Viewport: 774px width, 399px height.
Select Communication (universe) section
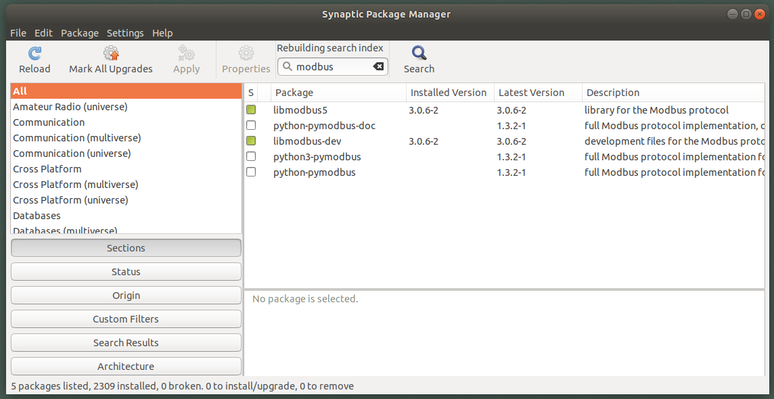(x=127, y=154)
